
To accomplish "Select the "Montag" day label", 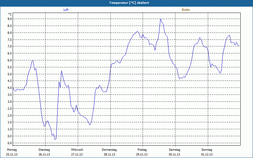I will point(12,150).
